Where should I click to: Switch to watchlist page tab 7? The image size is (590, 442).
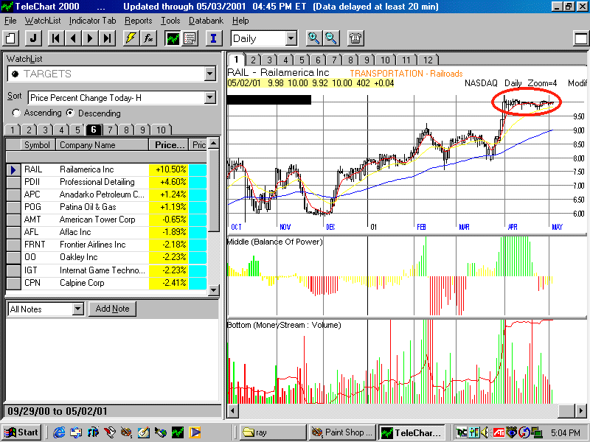coord(110,130)
